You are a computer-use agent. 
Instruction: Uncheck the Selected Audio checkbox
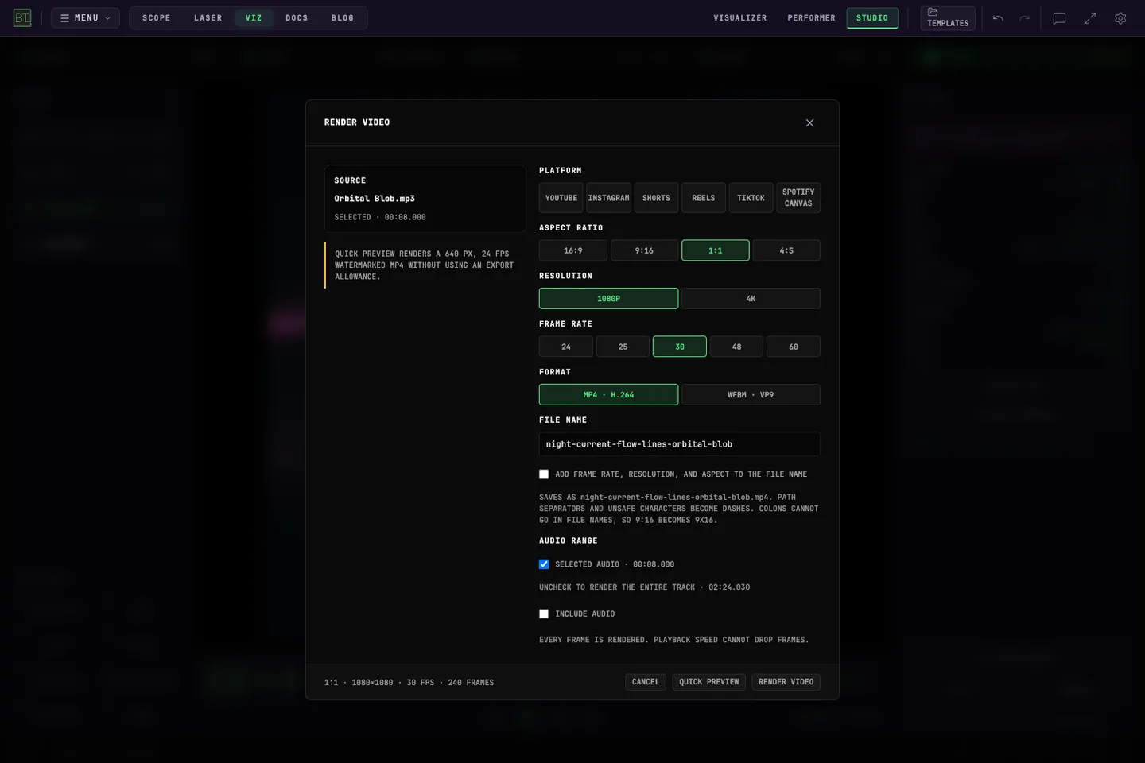(544, 564)
